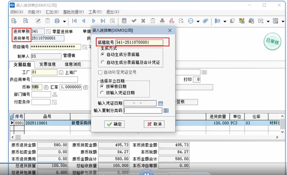Click the blue-and-yellow lock icon right of the green grid icon
The width and height of the screenshot is (287, 175).
[251, 21]
